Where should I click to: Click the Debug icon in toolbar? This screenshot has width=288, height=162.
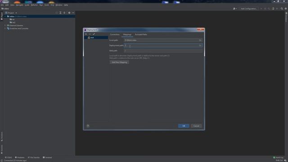pyautogui.click(x=265, y=9)
